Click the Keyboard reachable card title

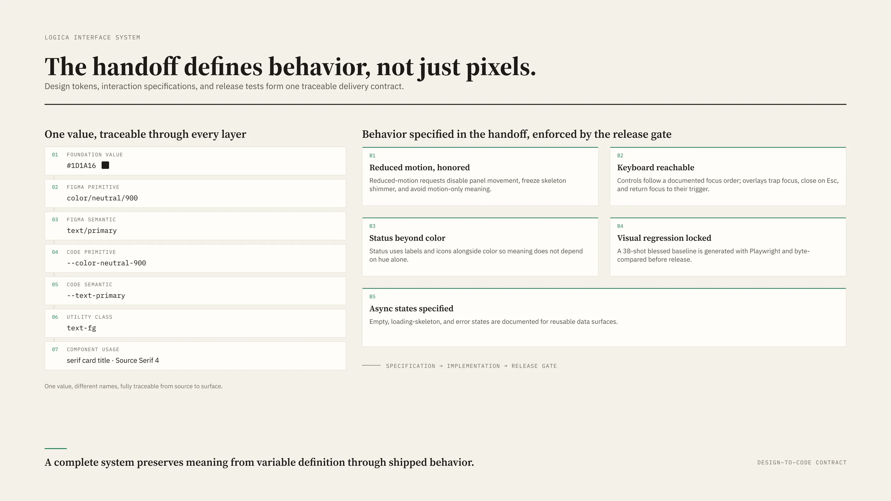pos(656,168)
